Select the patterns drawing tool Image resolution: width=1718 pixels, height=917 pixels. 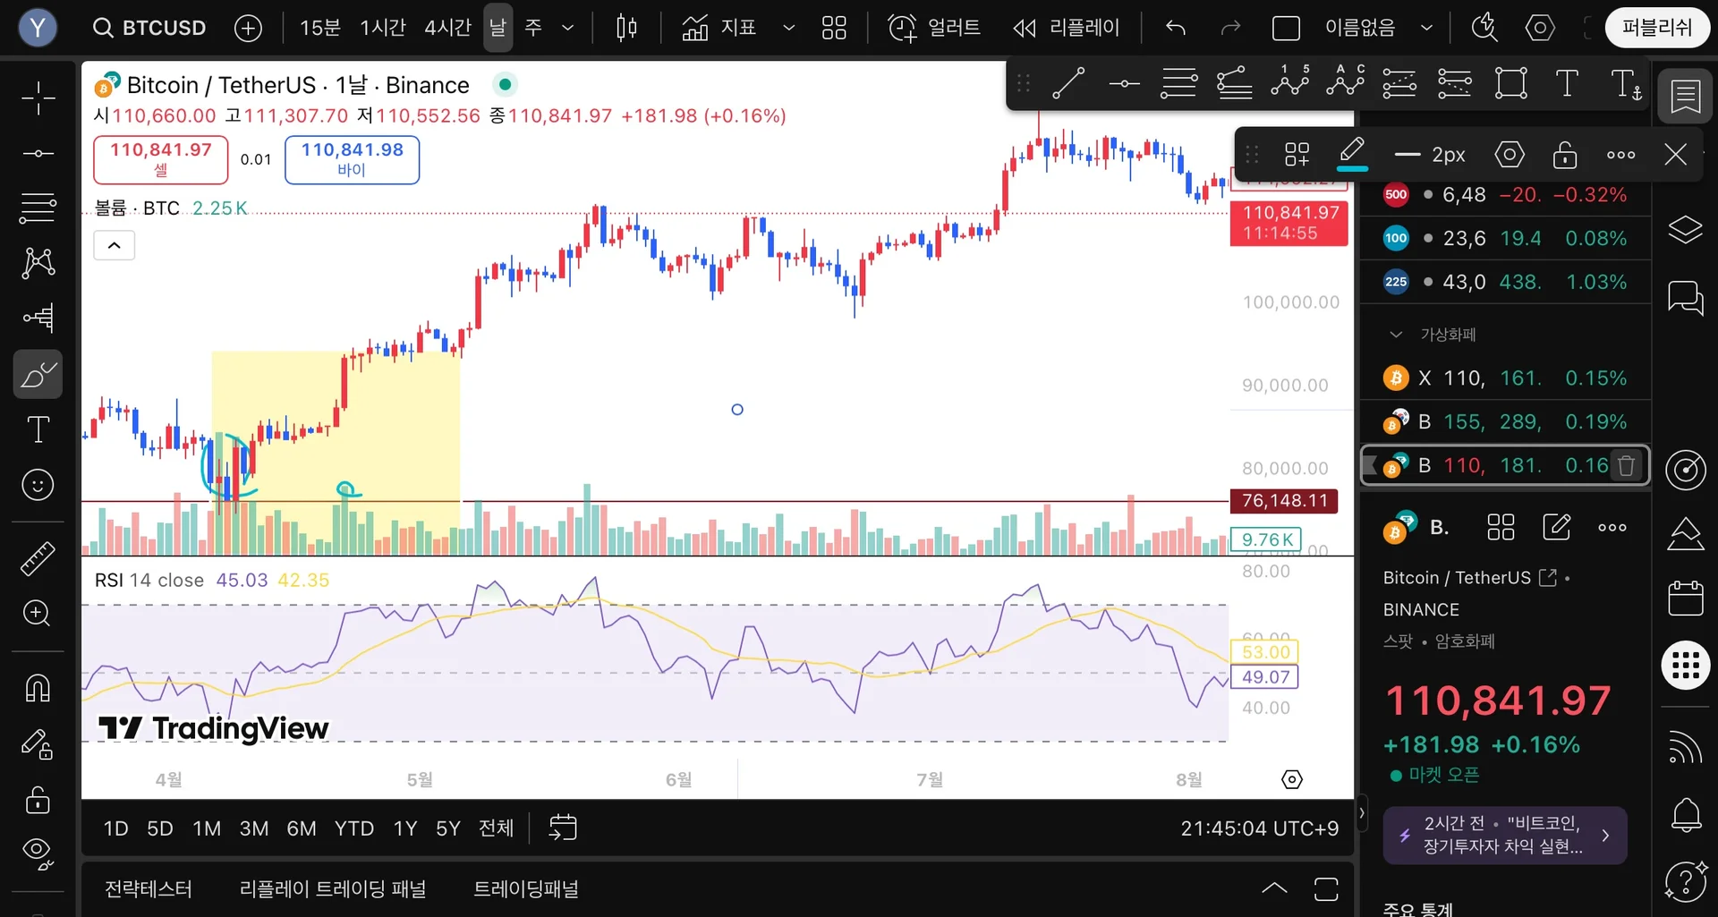38,263
